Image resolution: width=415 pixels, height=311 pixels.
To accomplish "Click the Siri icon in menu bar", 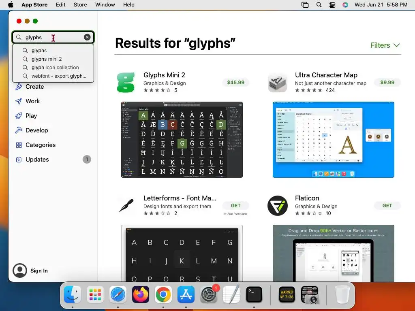I will [345, 5].
